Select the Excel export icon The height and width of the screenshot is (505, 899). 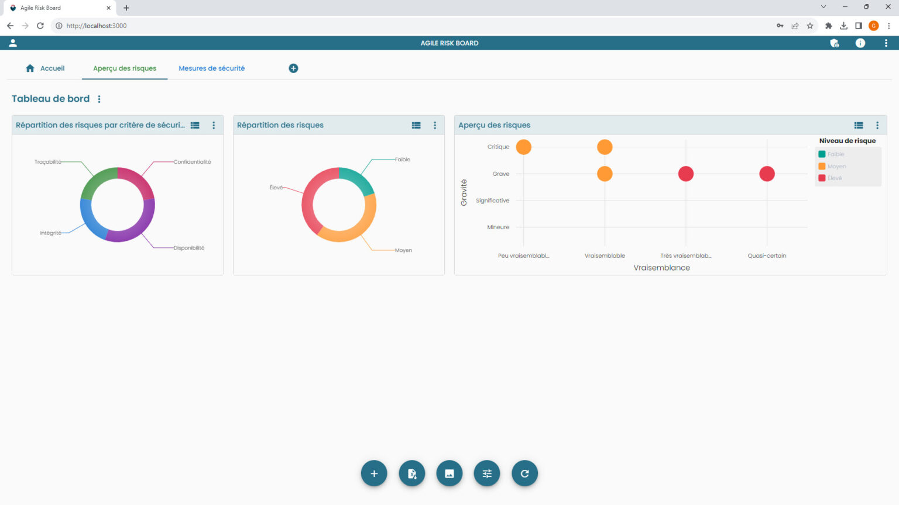[x=411, y=473]
